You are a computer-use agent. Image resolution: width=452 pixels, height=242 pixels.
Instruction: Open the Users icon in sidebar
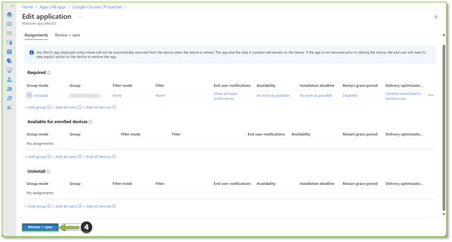click(9, 79)
